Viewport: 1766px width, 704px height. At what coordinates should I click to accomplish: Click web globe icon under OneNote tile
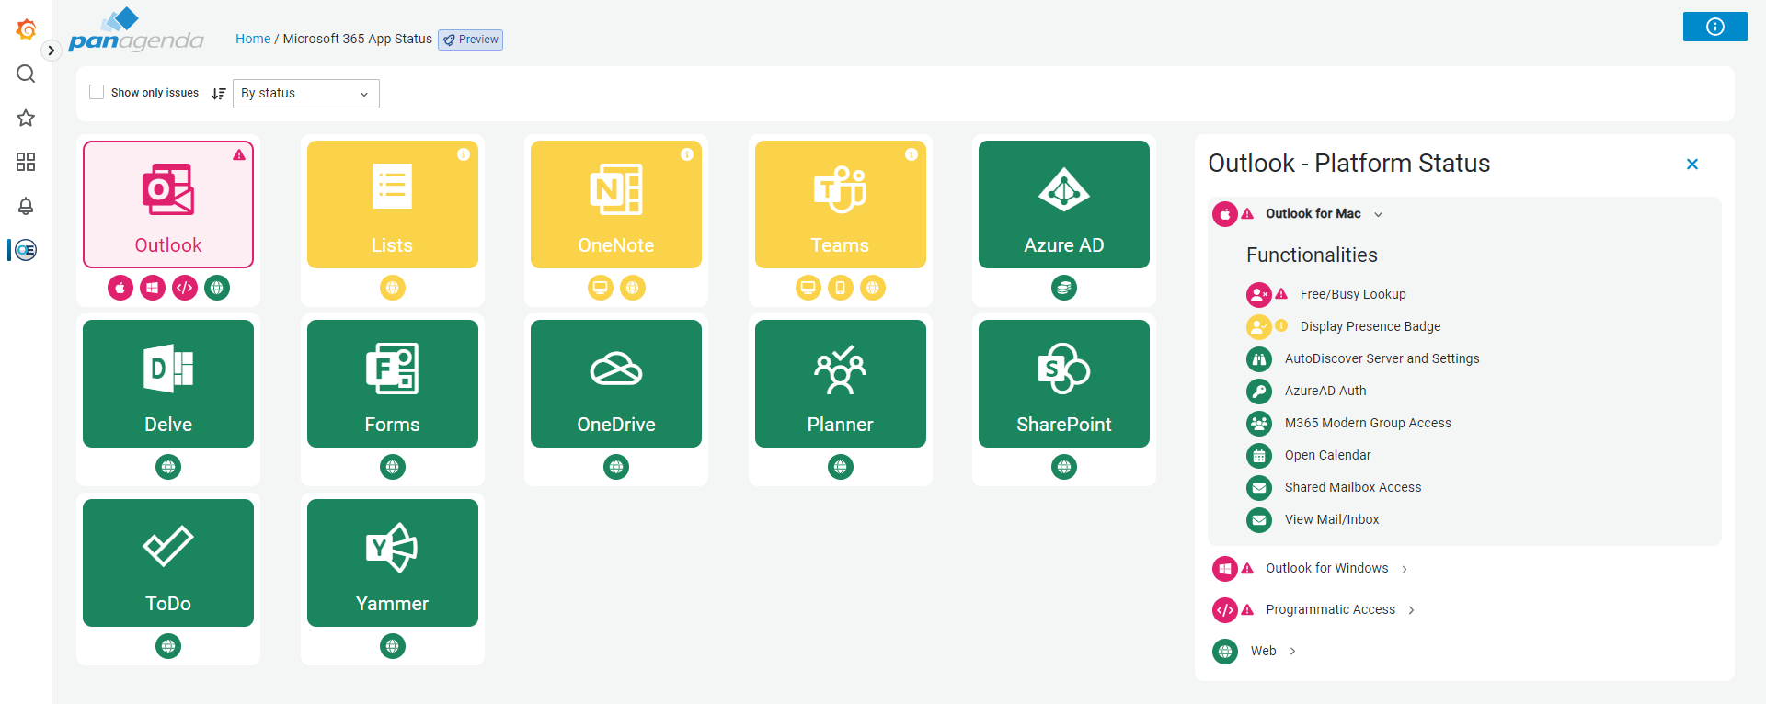pos(633,288)
